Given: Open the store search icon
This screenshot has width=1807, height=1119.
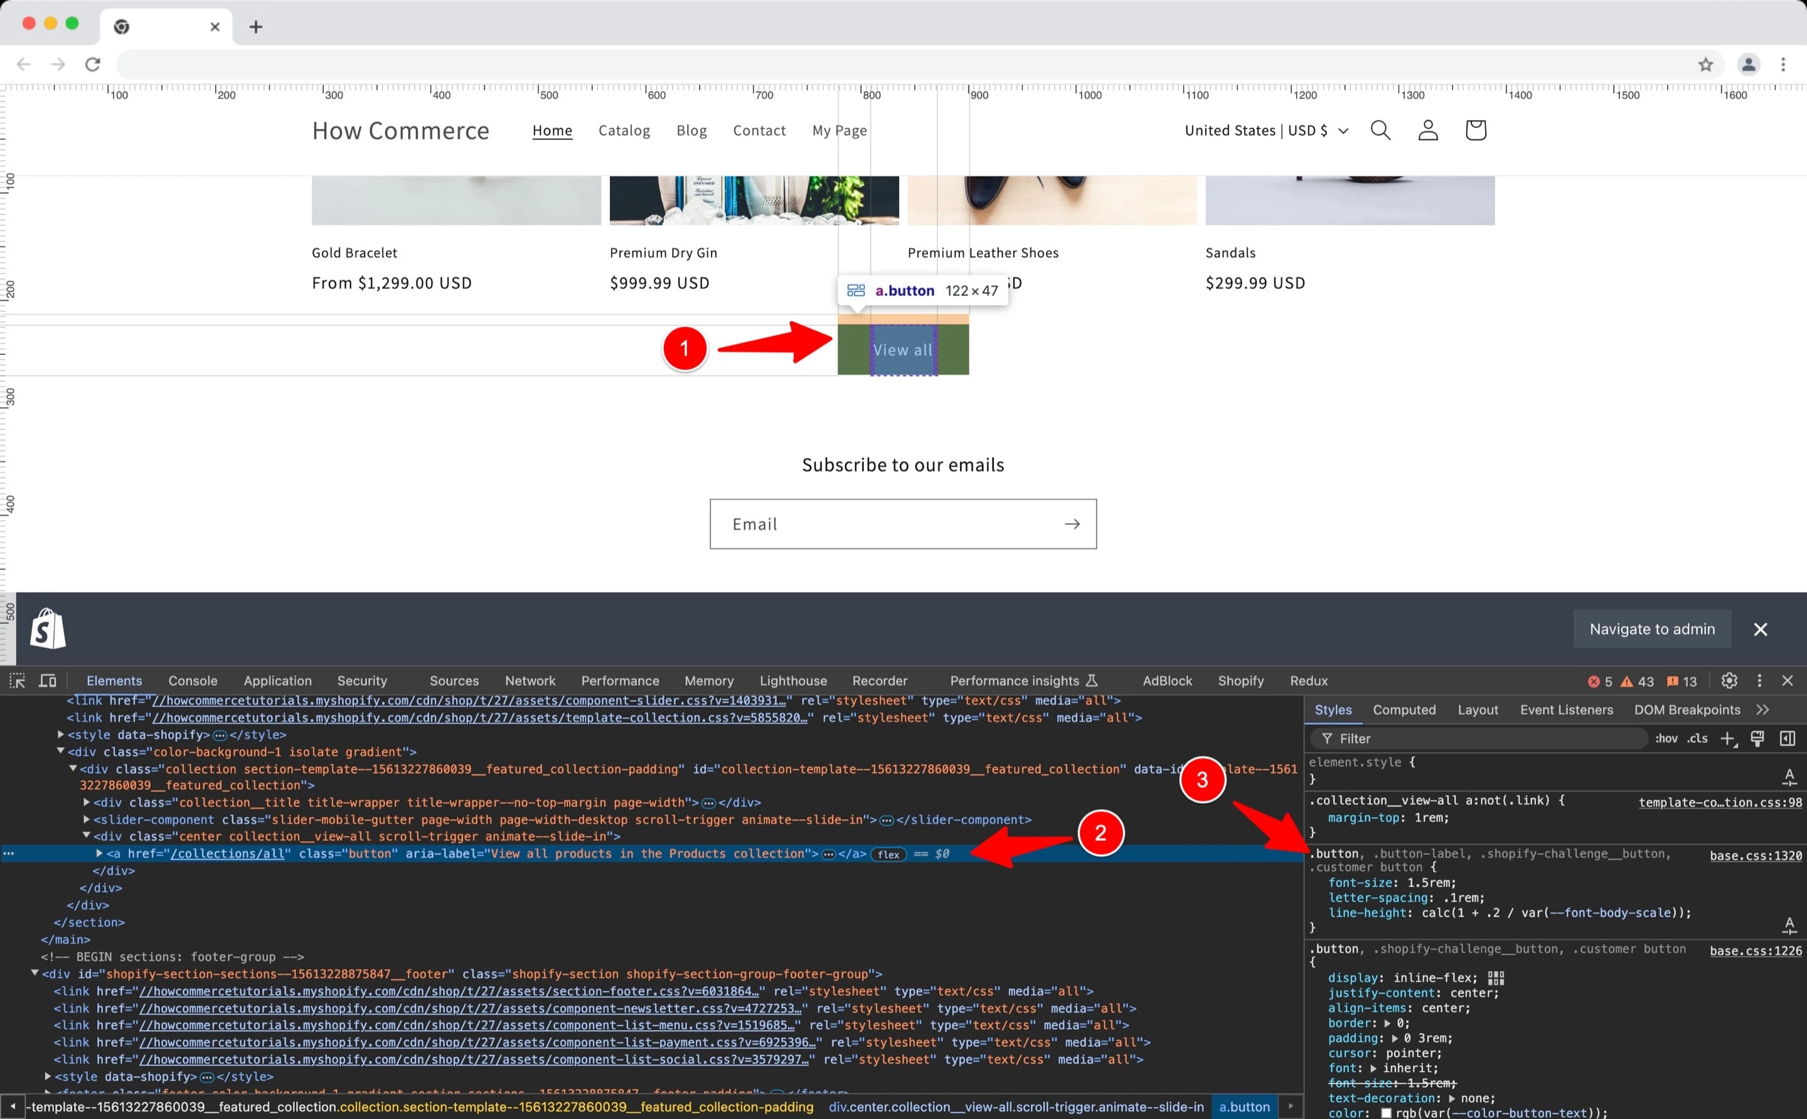Looking at the screenshot, I should 1380,130.
